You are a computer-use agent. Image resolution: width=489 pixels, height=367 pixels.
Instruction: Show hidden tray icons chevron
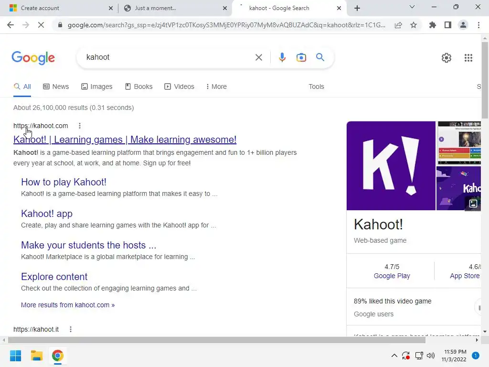coord(394,356)
